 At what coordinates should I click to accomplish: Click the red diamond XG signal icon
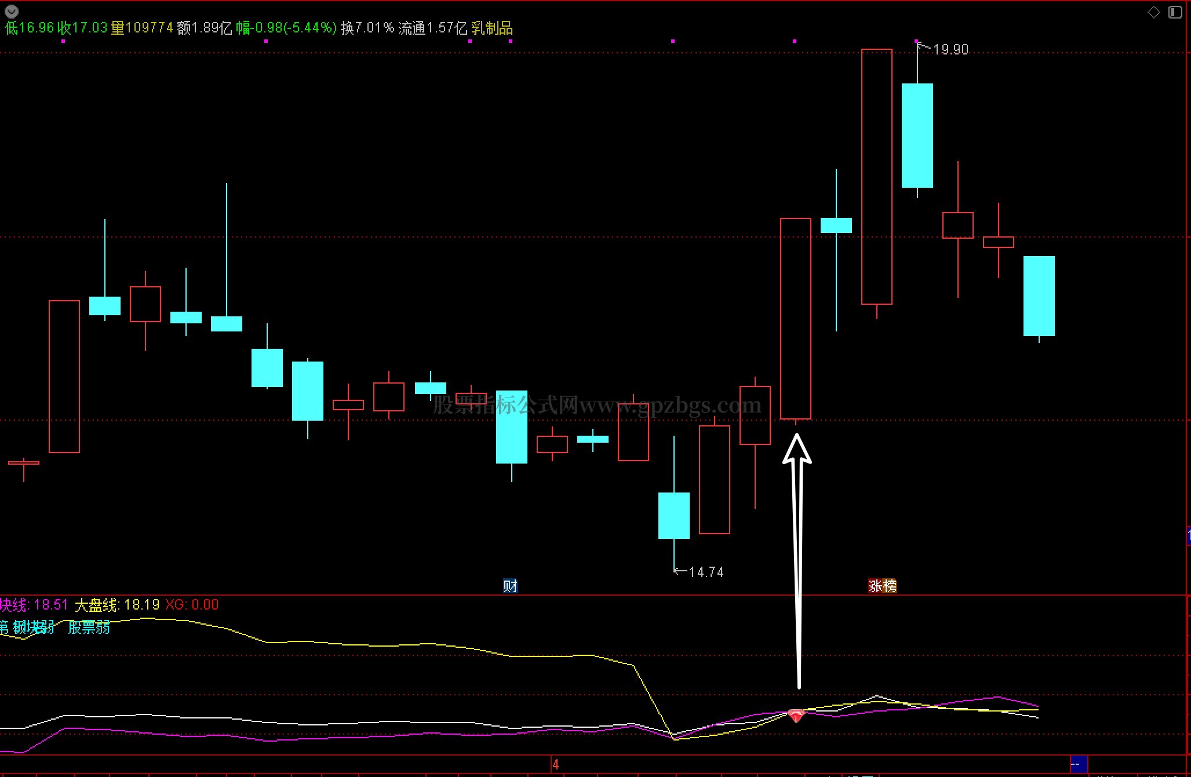[796, 716]
